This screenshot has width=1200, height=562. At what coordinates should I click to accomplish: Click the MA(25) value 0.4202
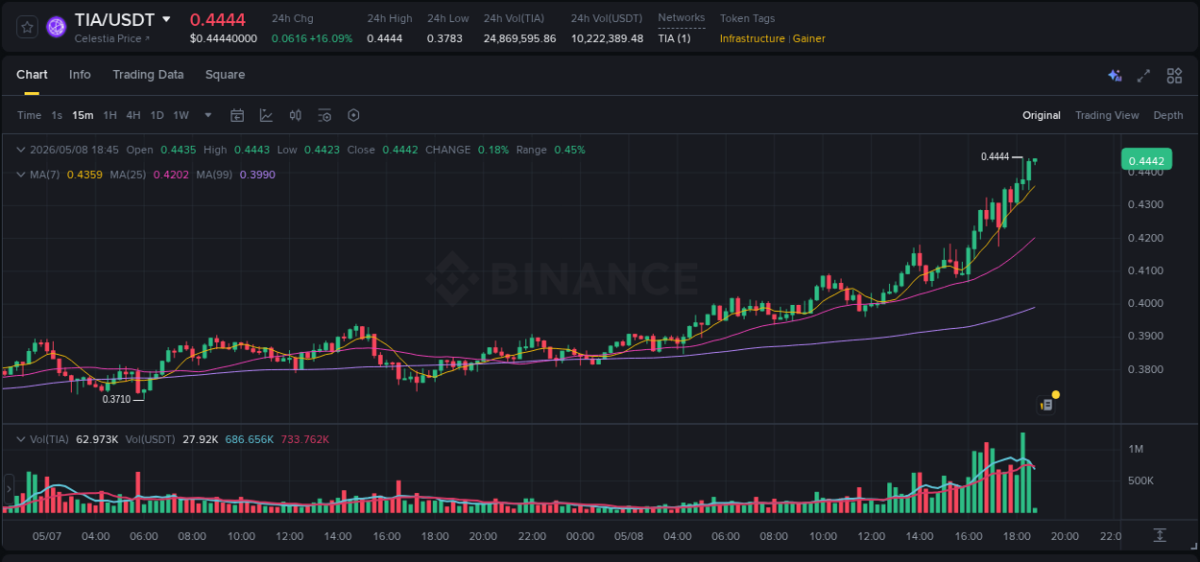tap(171, 175)
